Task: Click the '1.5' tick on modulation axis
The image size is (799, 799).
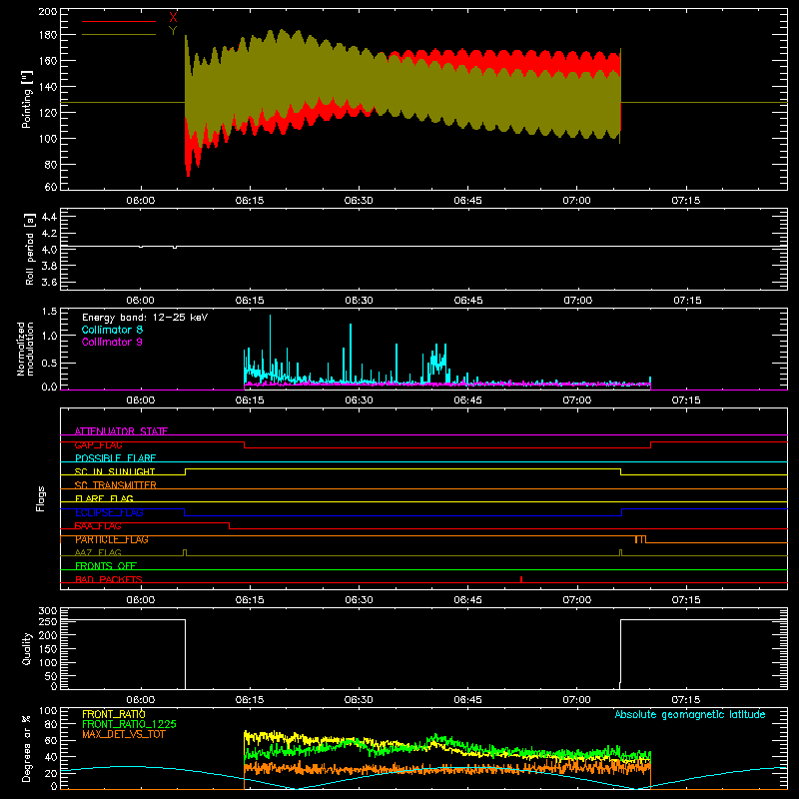Action: [x=49, y=312]
